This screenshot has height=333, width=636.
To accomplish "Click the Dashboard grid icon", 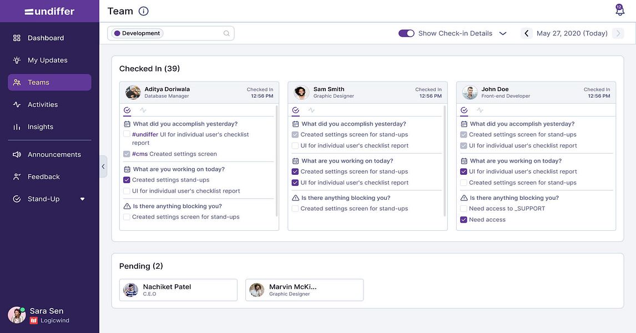I will coord(17,38).
